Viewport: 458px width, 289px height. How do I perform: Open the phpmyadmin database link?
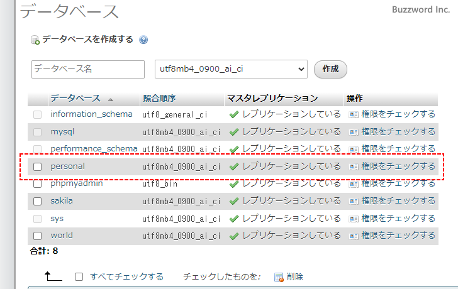(77, 183)
